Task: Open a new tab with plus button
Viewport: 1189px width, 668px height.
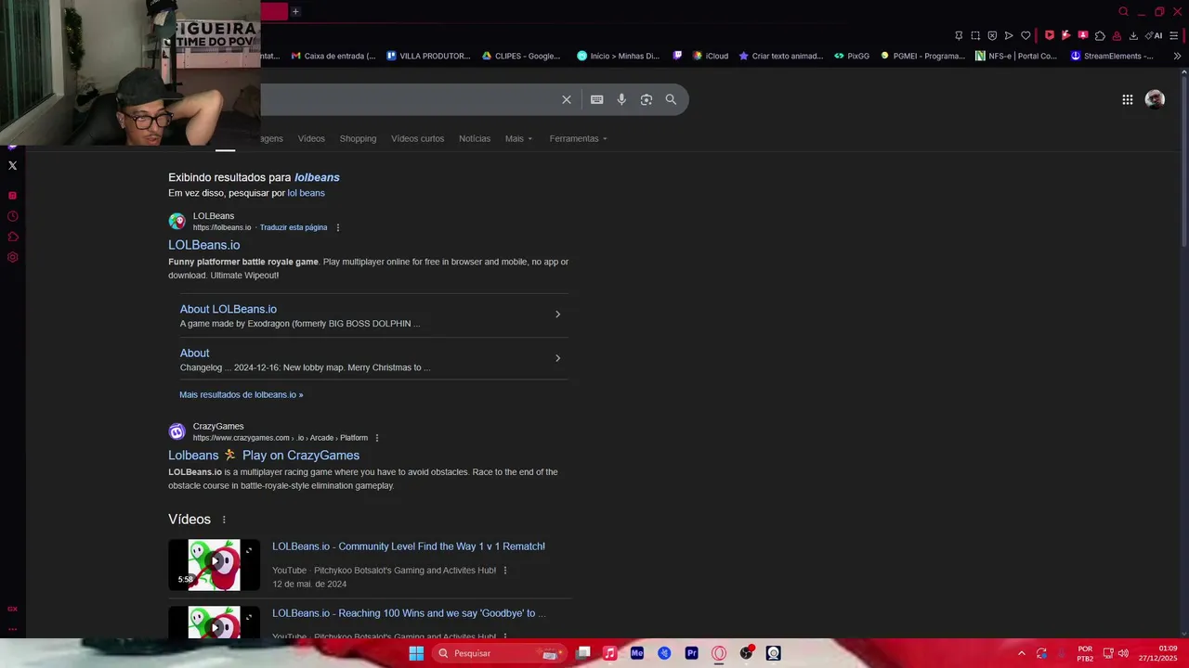Action: click(x=295, y=11)
